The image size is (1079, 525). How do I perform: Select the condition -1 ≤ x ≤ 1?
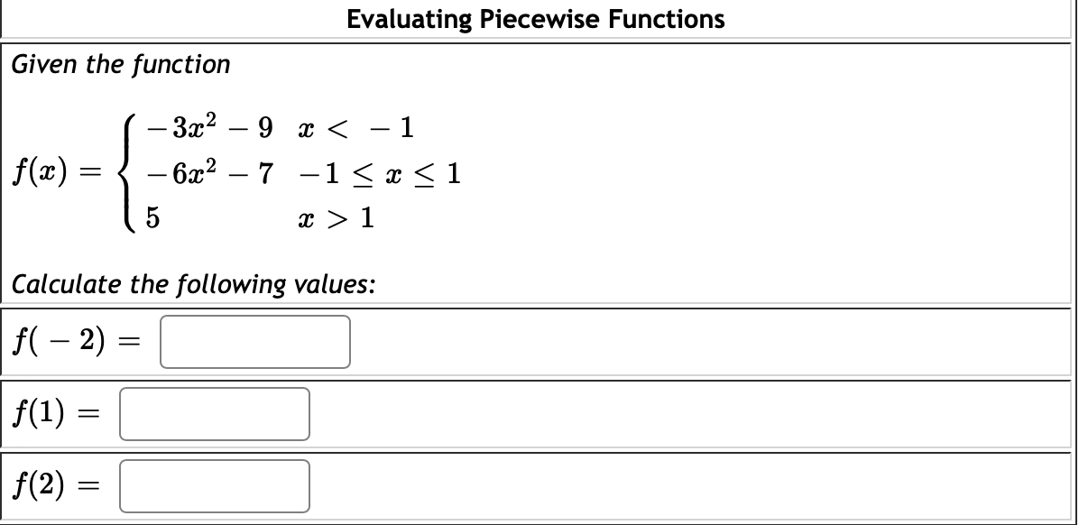379,174
